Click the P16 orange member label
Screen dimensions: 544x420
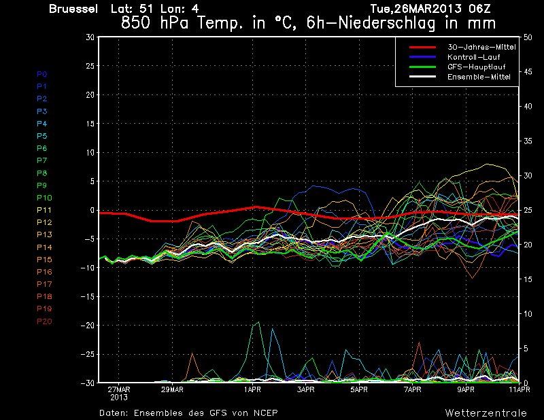pyautogui.click(x=44, y=272)
